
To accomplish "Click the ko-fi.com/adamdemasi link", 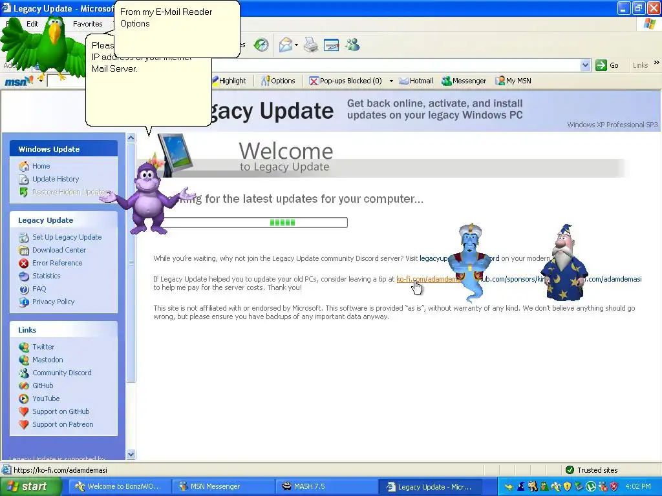I will (429, 279).
